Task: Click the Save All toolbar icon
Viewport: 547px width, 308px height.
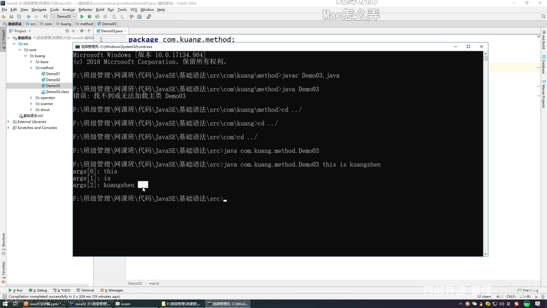Action: [11, 17]
